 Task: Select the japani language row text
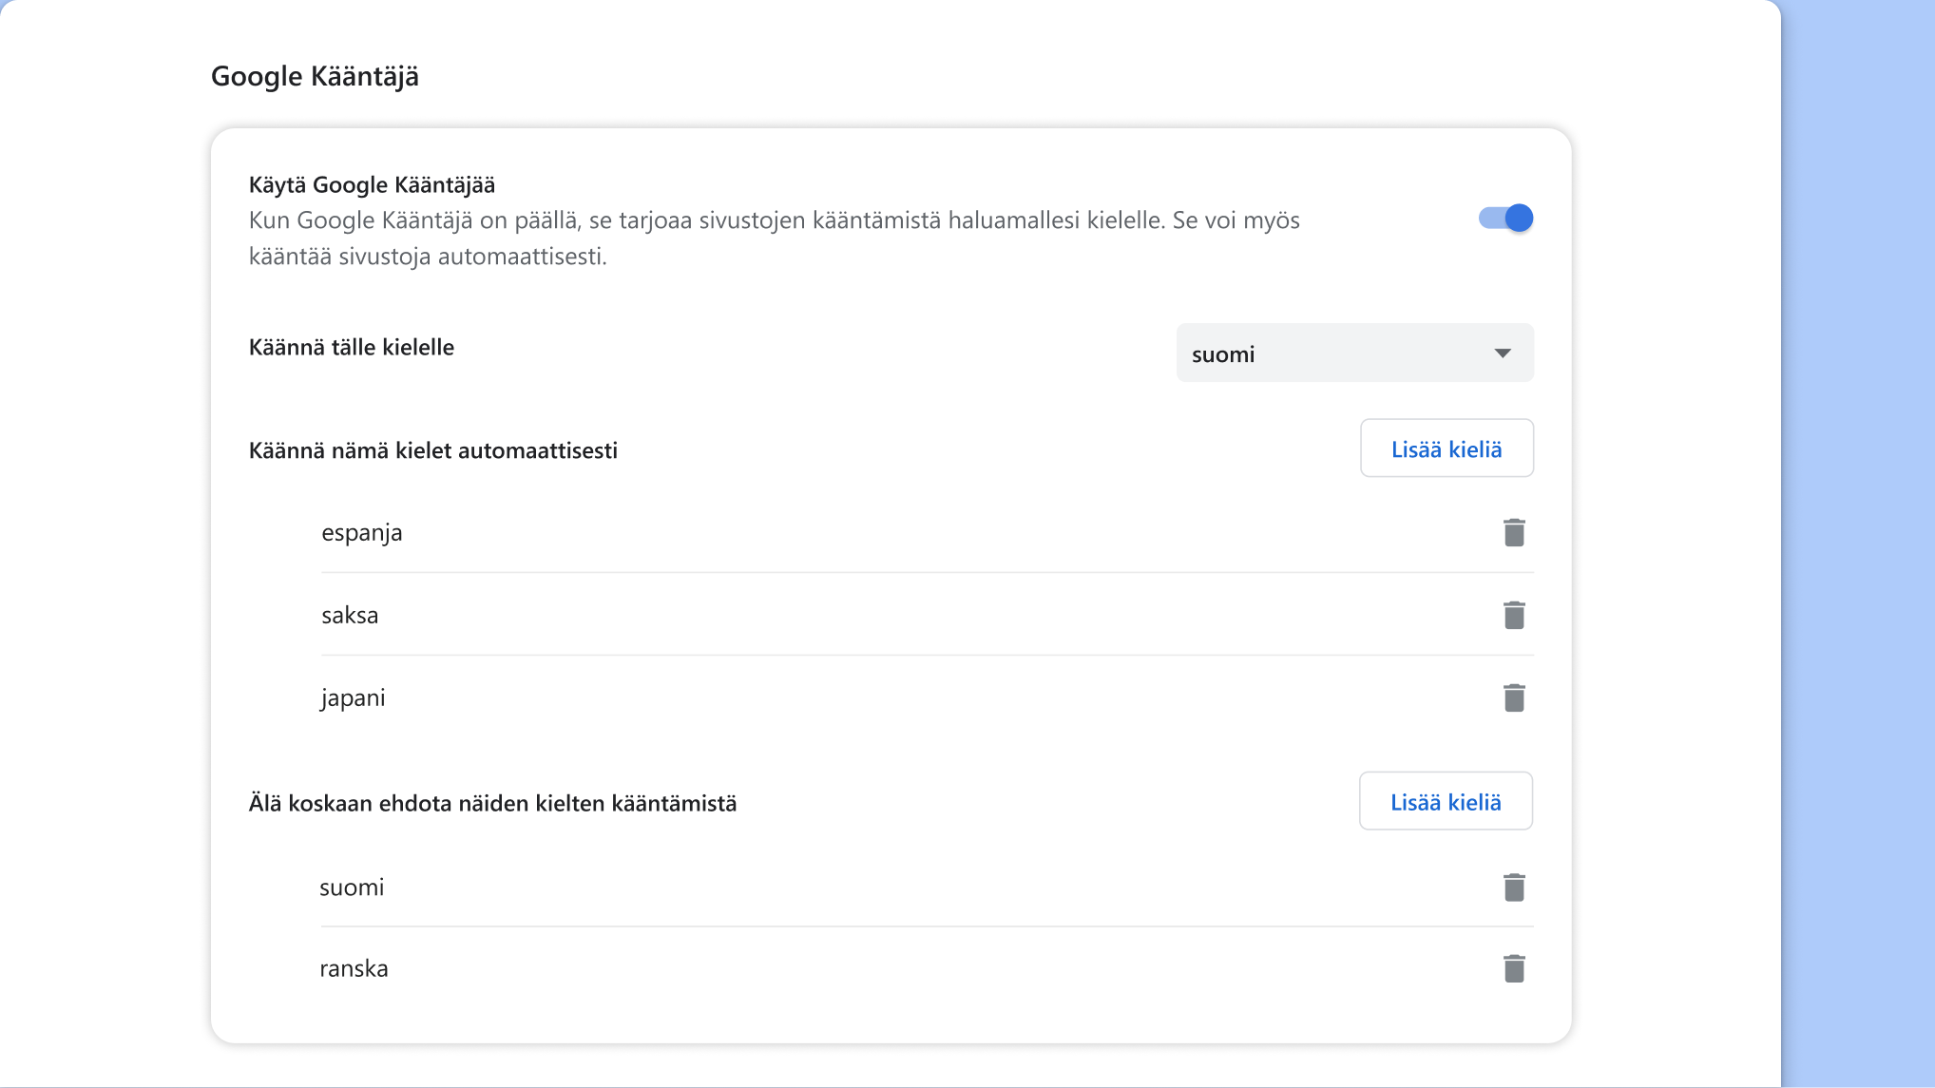pyautogui.click(x=353, y=698)
